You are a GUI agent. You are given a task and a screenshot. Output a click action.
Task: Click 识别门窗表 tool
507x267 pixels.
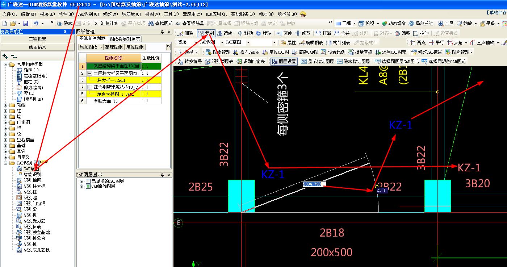(x=251, y=62)
